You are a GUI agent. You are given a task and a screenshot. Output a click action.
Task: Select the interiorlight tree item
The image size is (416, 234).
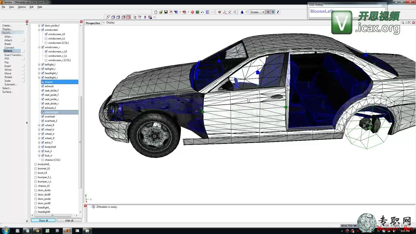52,112
